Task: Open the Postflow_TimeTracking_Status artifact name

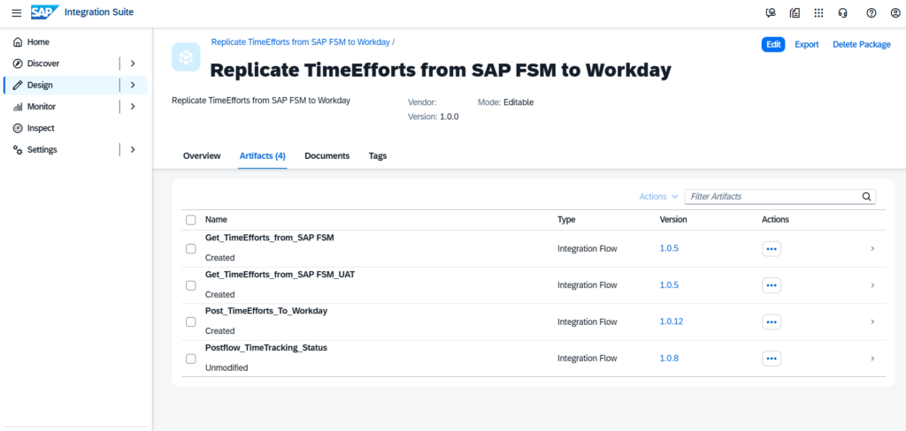Action: [266, 347]
